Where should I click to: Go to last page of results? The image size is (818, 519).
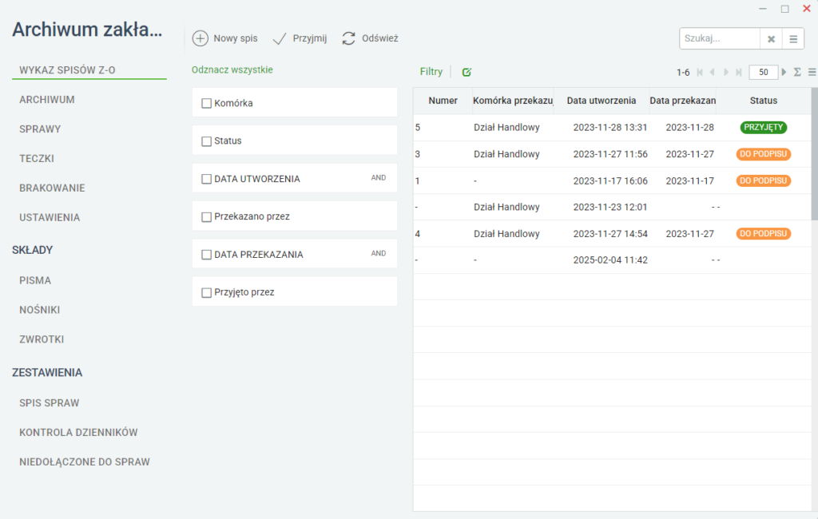(739, 73)
